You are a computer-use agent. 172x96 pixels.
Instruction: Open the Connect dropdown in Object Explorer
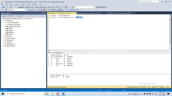click(5, 16)
